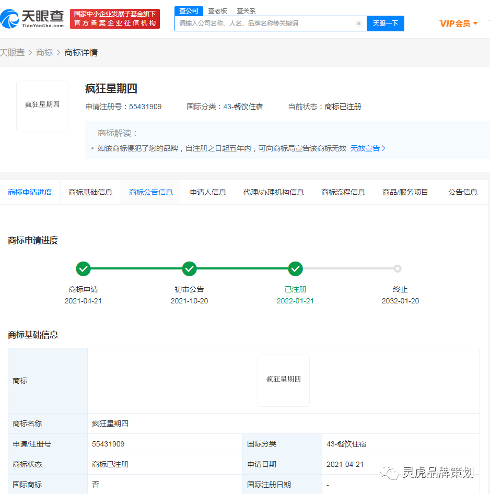Click the green 商标申请 checkmark step icon
The height and width of the screenshot is (494, 490).
[83, 269]
